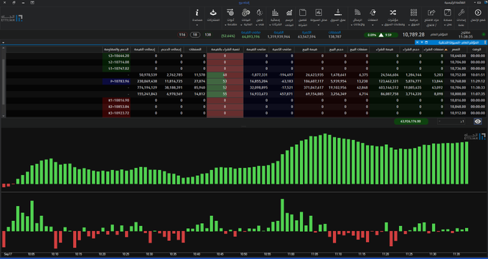Click the envelope-like title-bar icon
The width and height of the screenshot is (488, 259).
[x=32, y=2]
